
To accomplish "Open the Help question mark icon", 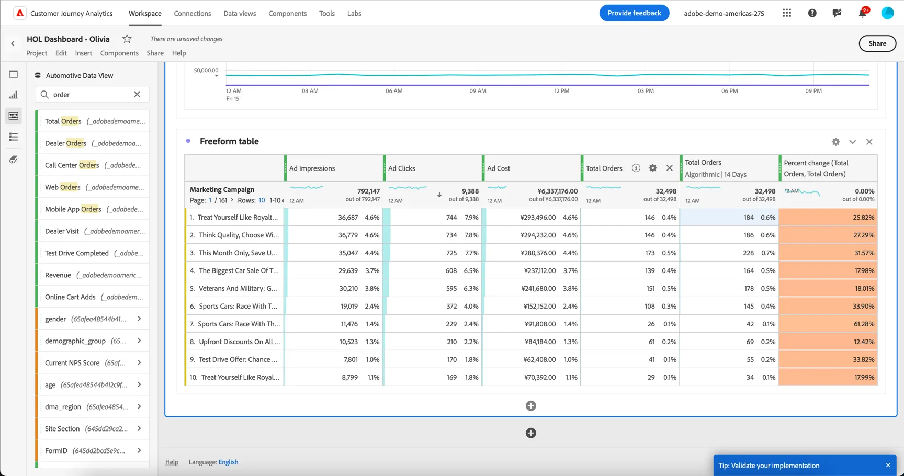I will click(x=812, y=13).
